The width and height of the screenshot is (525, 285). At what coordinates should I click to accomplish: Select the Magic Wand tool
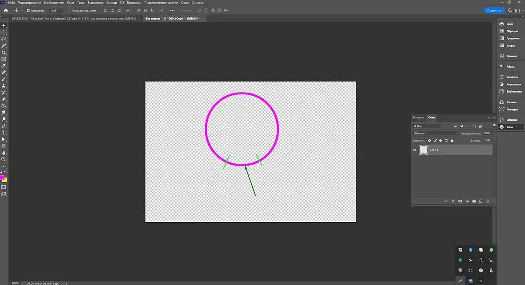(x=4, y=45)
